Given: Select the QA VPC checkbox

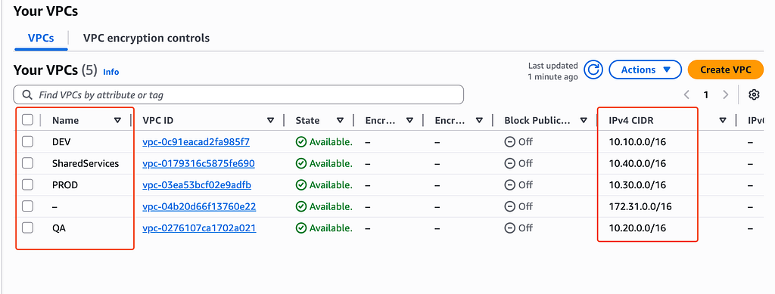Looking at the screenshot, I should [28, 227].
